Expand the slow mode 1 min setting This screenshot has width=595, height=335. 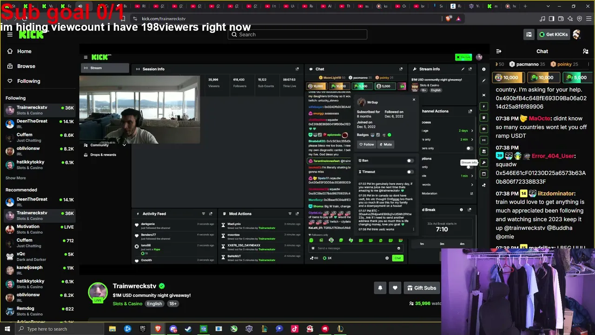tap(472, 176)
